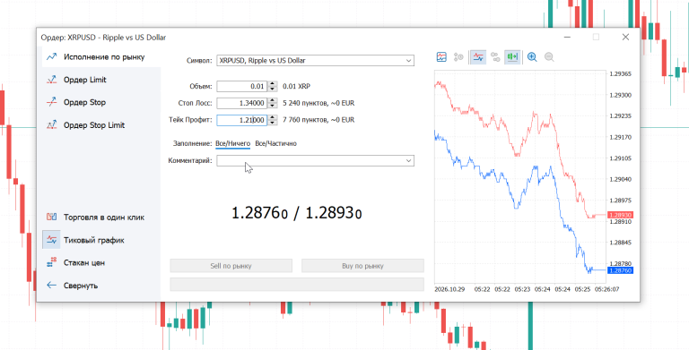Increase Объем with up arrow
The image size is (689, 350).
click(273, 84)
